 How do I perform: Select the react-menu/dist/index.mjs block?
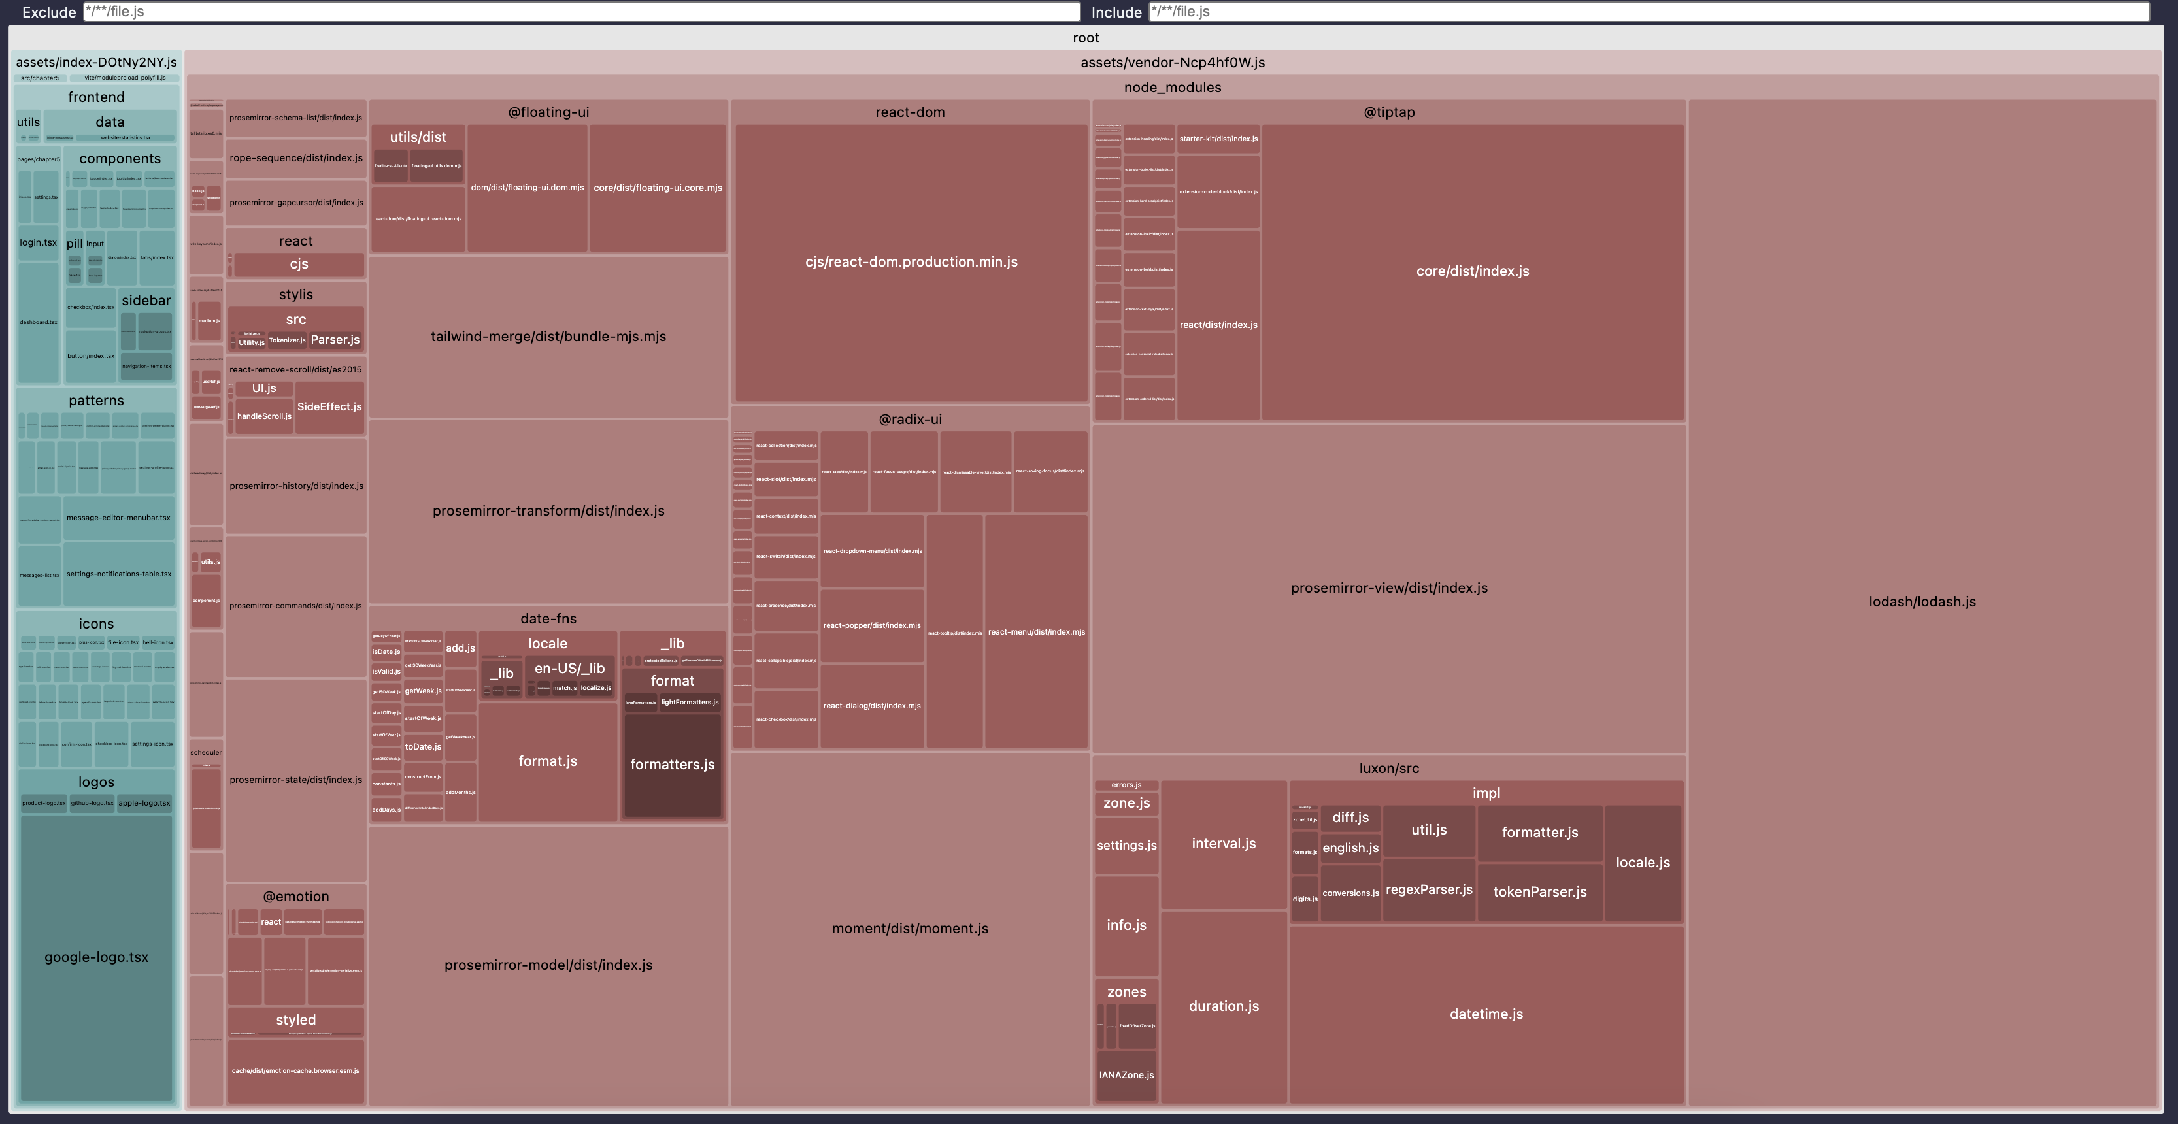1036,632
